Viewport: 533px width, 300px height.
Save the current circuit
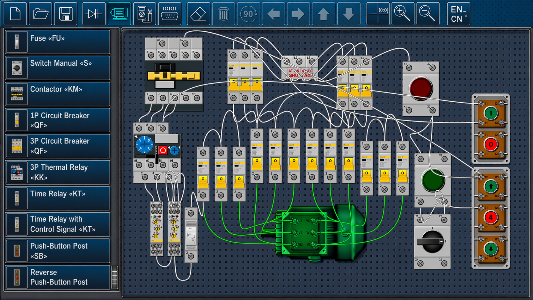click(65, 14)
